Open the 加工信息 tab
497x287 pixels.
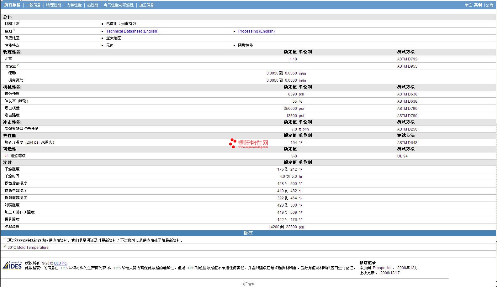(146, 5)
